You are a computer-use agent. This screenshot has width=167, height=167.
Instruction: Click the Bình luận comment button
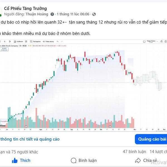84,161
